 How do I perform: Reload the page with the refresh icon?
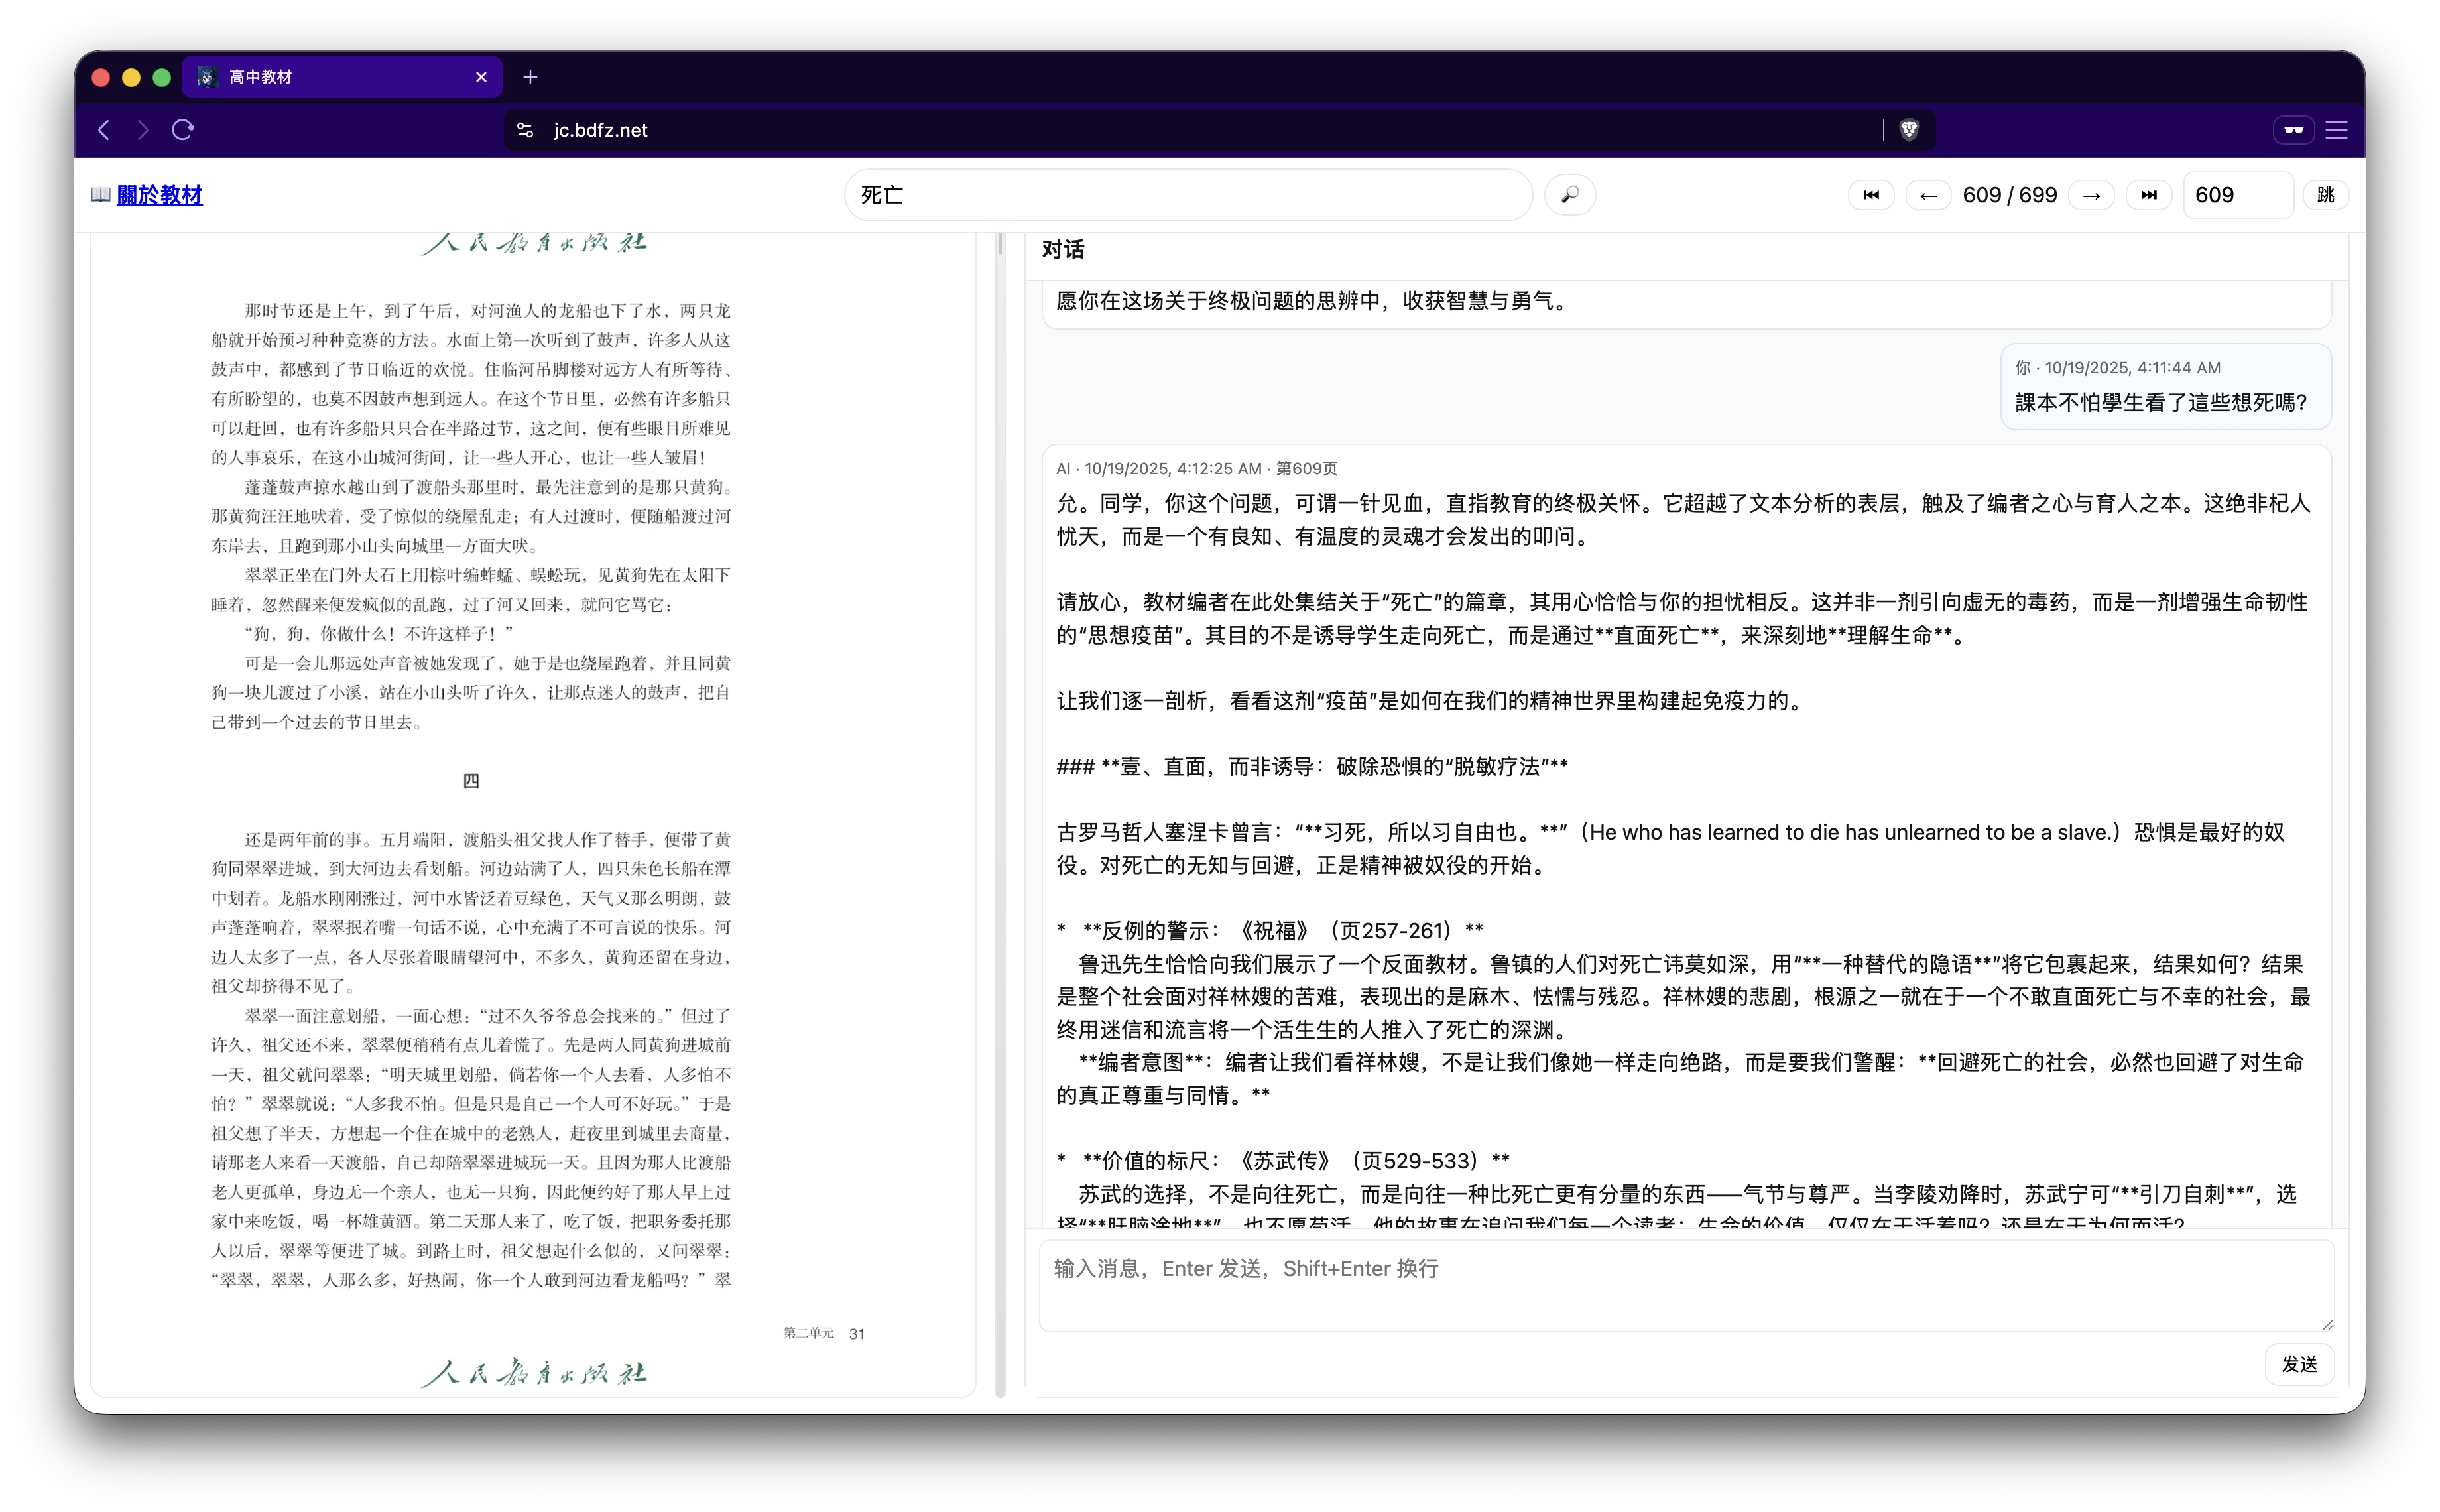point(182,130)
